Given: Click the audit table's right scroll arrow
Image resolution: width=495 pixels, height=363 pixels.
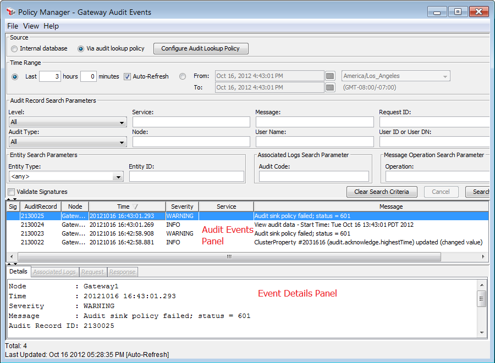Looking at the screenshot, I should 483,256.
